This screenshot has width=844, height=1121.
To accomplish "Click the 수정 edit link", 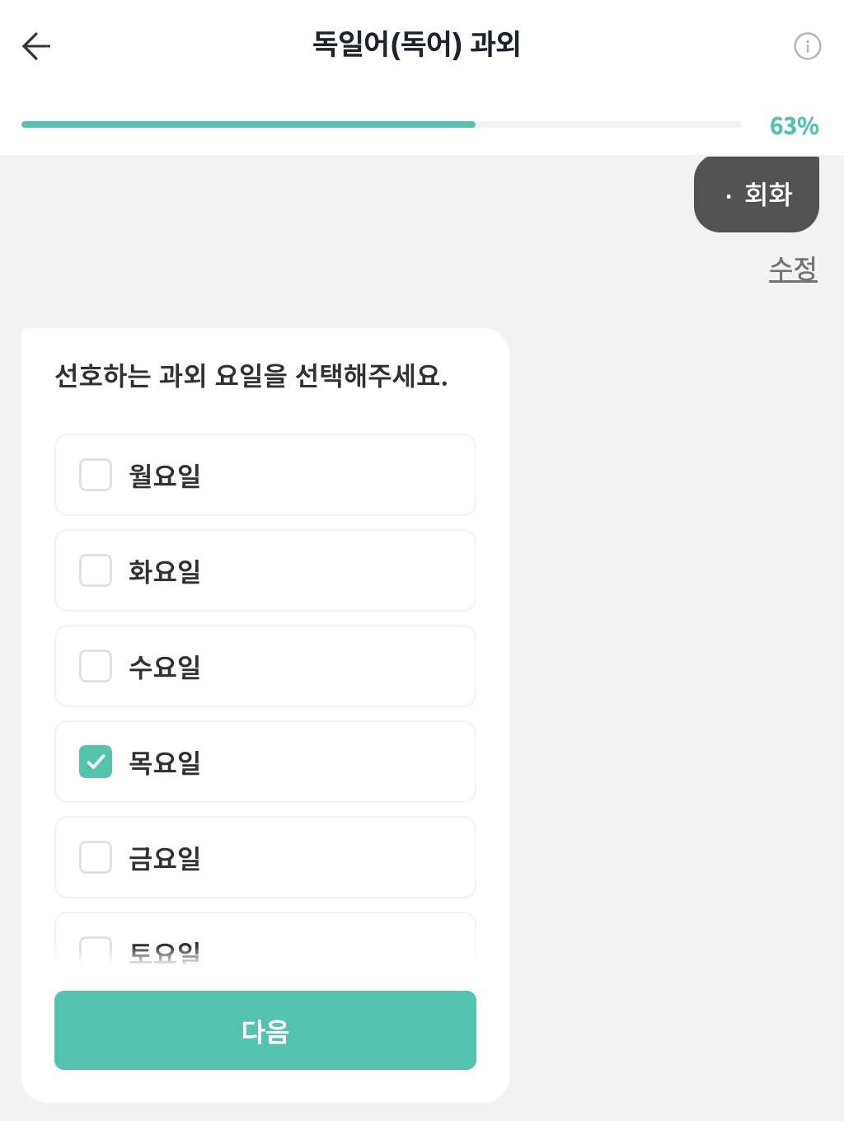I will click(x=792, y=269).
